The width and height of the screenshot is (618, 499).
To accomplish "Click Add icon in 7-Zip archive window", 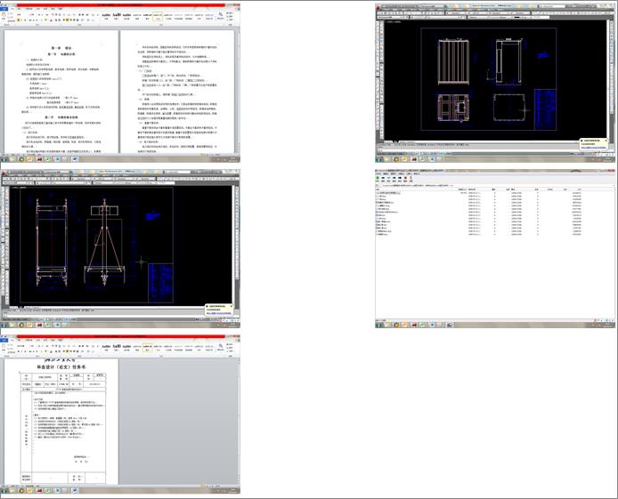I will click(x=378, y=178).
